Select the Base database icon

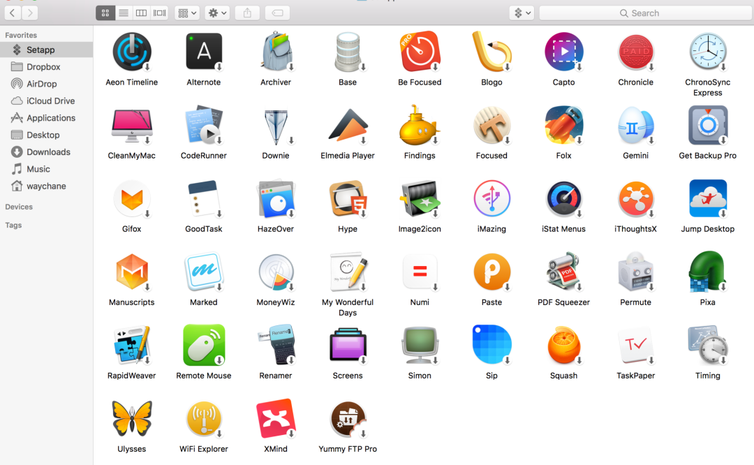(348, 52)
